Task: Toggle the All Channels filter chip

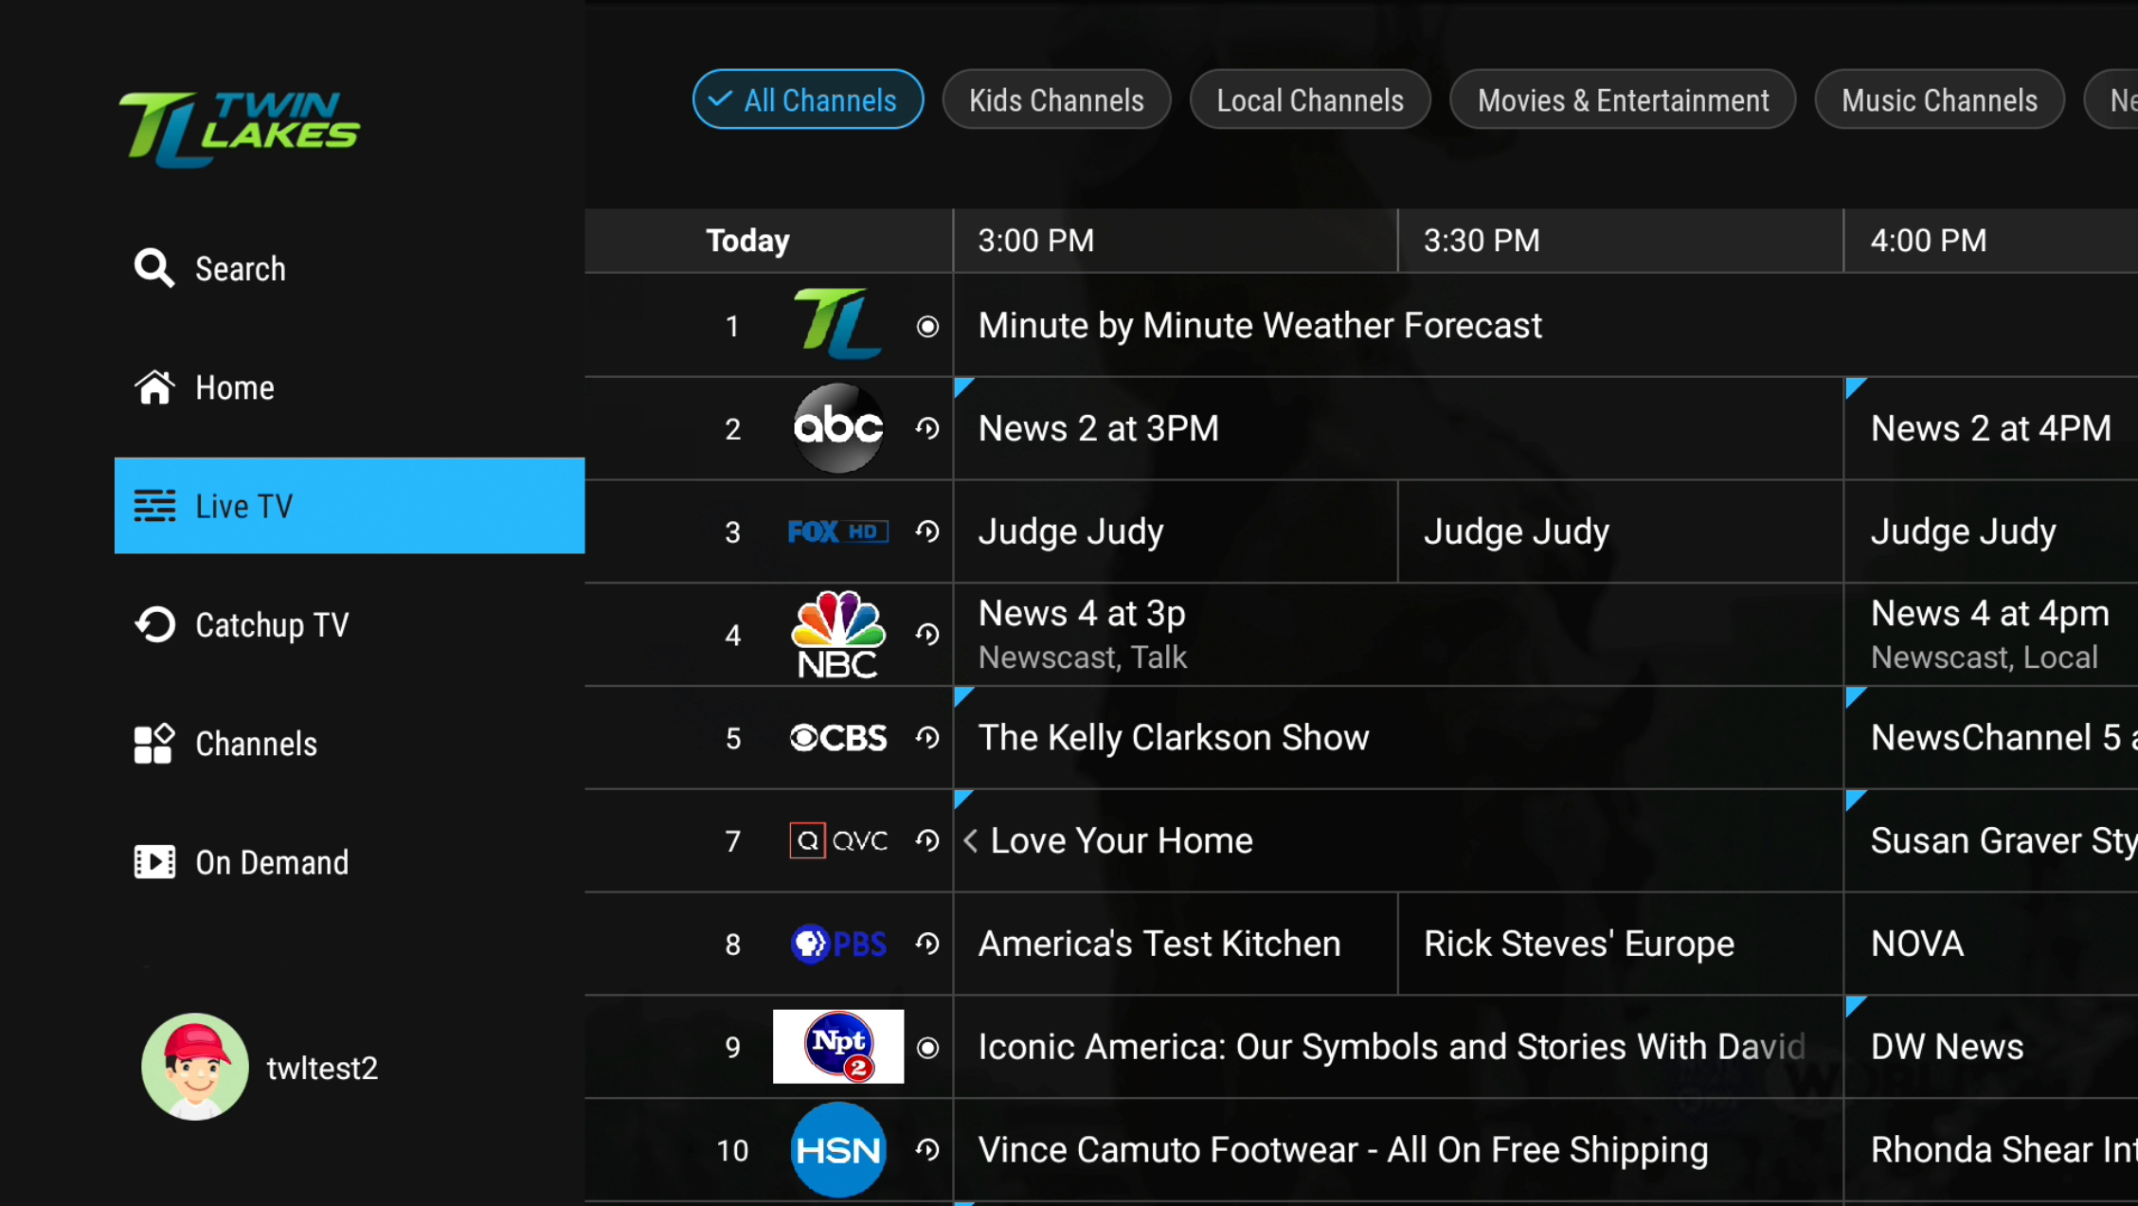Action: (808, 99)
